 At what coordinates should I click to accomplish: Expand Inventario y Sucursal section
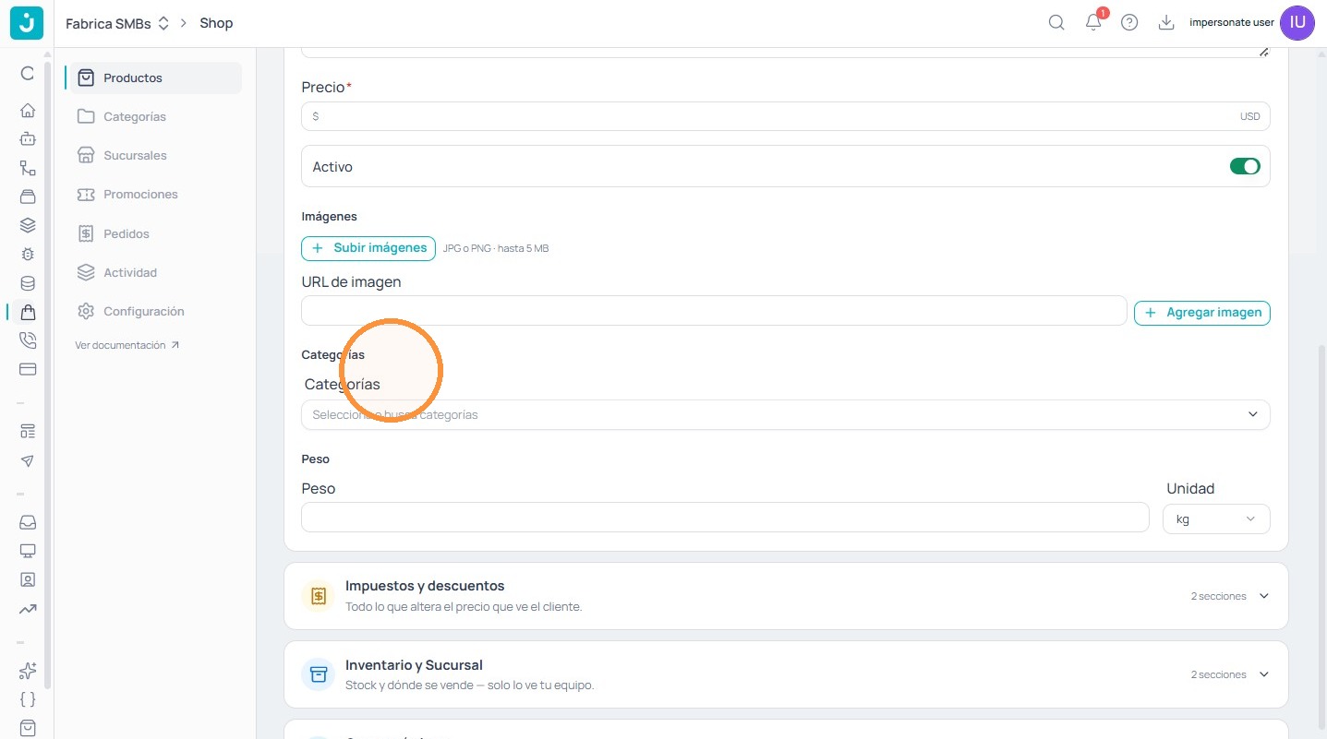click(786, 674)
